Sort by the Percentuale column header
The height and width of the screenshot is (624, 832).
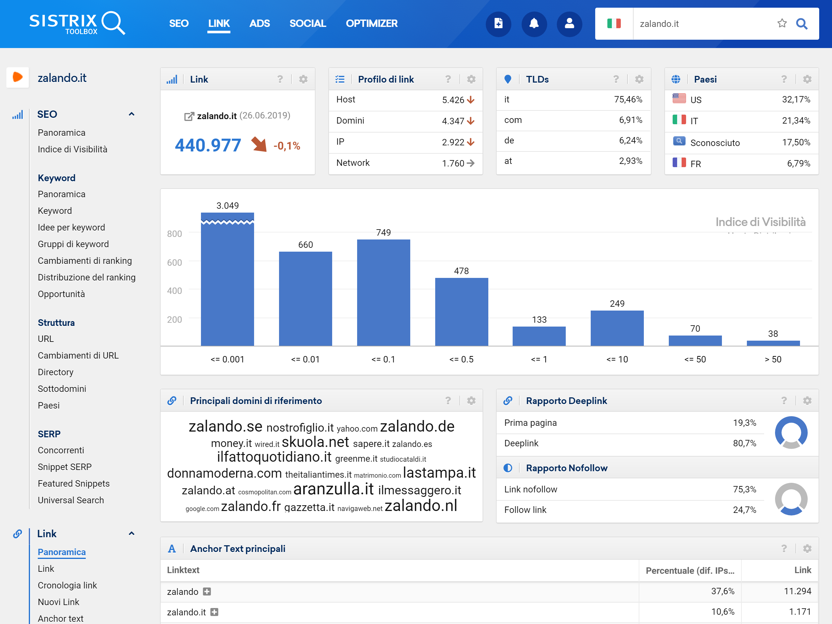(x=690, y=570)
